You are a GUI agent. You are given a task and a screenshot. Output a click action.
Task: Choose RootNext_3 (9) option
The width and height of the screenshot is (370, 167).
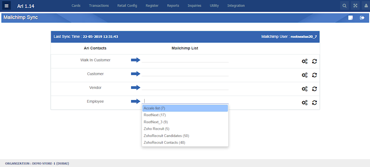click(x=185, y=122)
